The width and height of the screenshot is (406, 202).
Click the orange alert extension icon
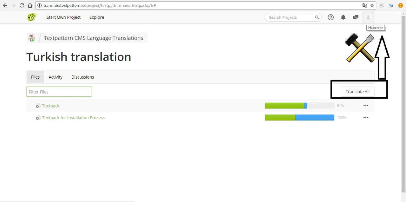401,5
